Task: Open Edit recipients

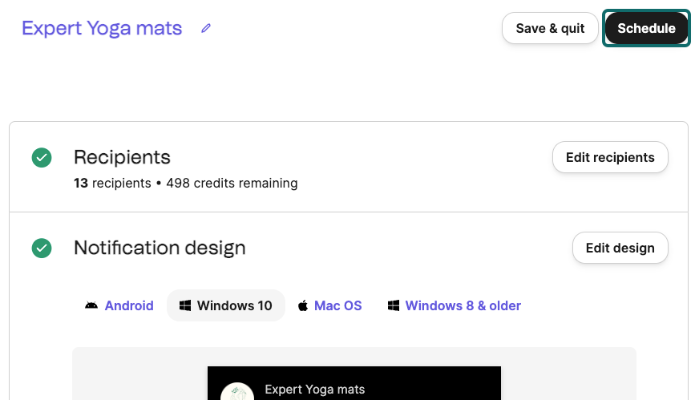Action: [610, 157]
